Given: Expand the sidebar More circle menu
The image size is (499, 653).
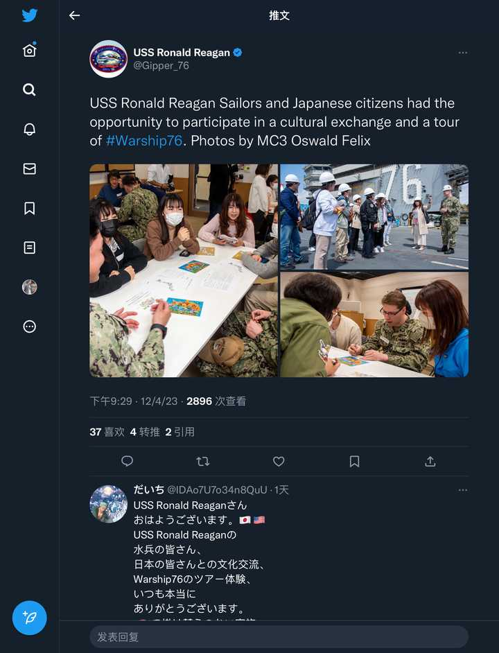Looking at the screenshot, I should (29, 326).
